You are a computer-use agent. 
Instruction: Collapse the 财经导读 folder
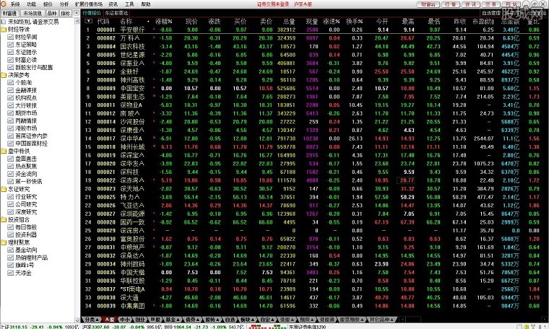(4, 29)
